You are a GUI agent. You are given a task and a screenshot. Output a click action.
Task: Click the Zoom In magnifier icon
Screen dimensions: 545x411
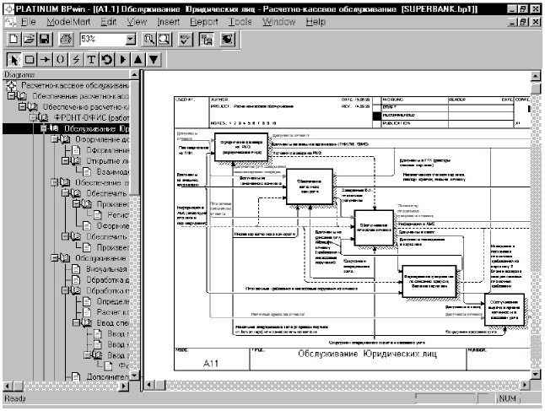(x=149, y=39)
